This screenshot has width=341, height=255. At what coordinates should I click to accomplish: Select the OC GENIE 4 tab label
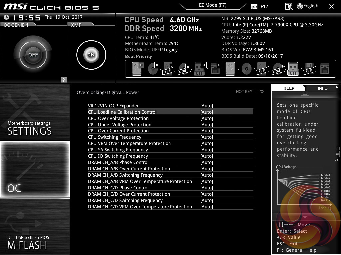tap(16, 25)
